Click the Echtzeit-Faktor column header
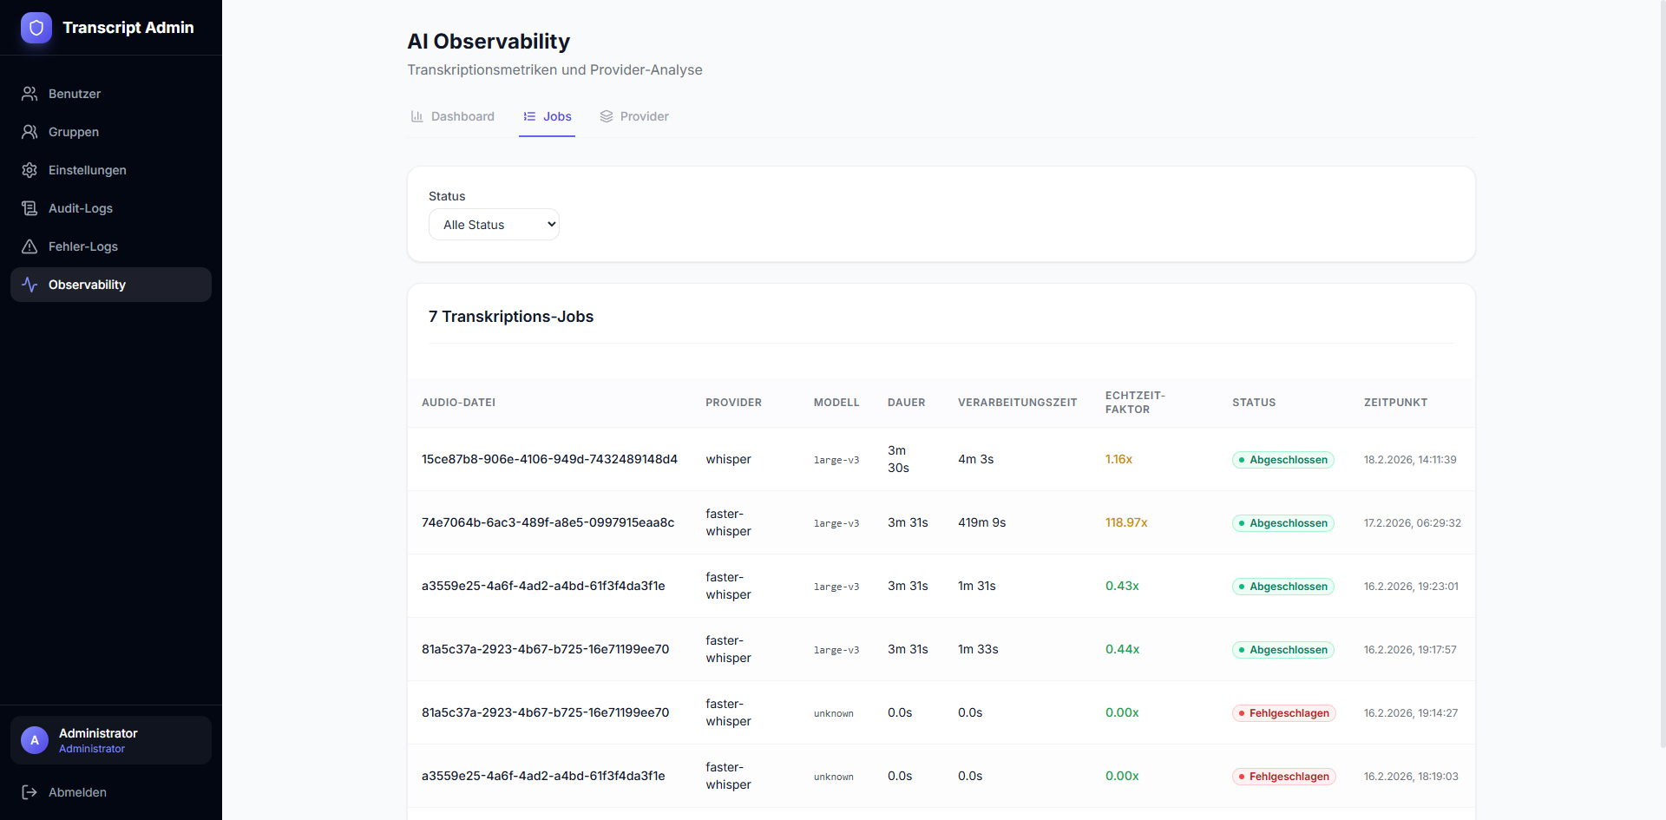The height and width of the screenshot is (820, 1666). [1135, 403]
